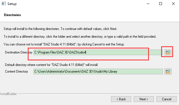180x105 pixels.
Task: Click the Setup title text
Action: [x=12, y=4]
